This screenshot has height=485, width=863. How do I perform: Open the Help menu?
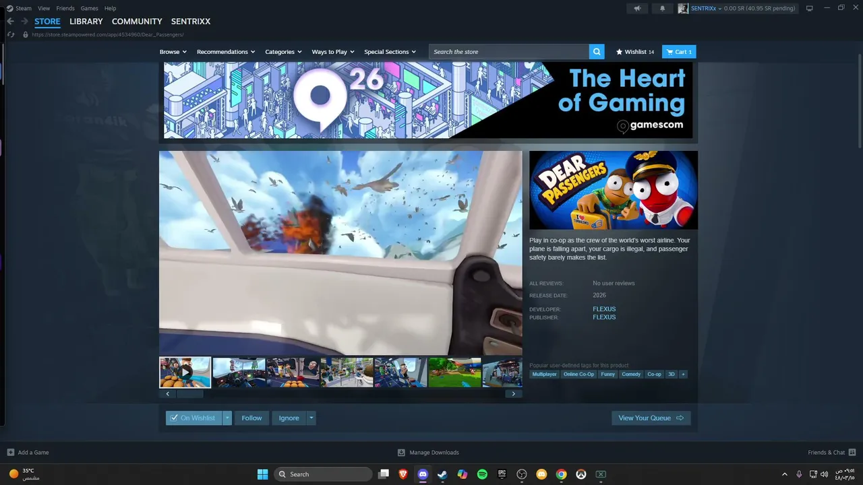pos(110,8)
